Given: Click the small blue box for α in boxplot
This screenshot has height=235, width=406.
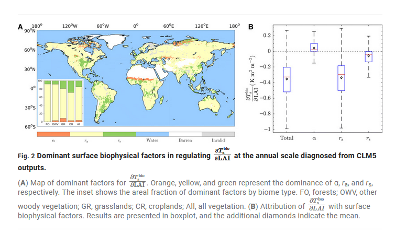Looking at the screenshot, I should point(314,47).
